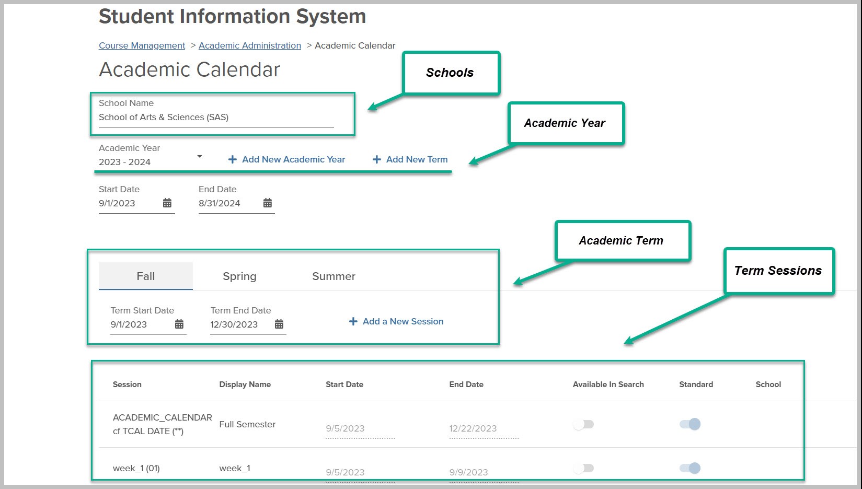Select the week_1 display name cell
This screenshot has width=862, height=489.
pyautogui.click(x=235, y=468)
